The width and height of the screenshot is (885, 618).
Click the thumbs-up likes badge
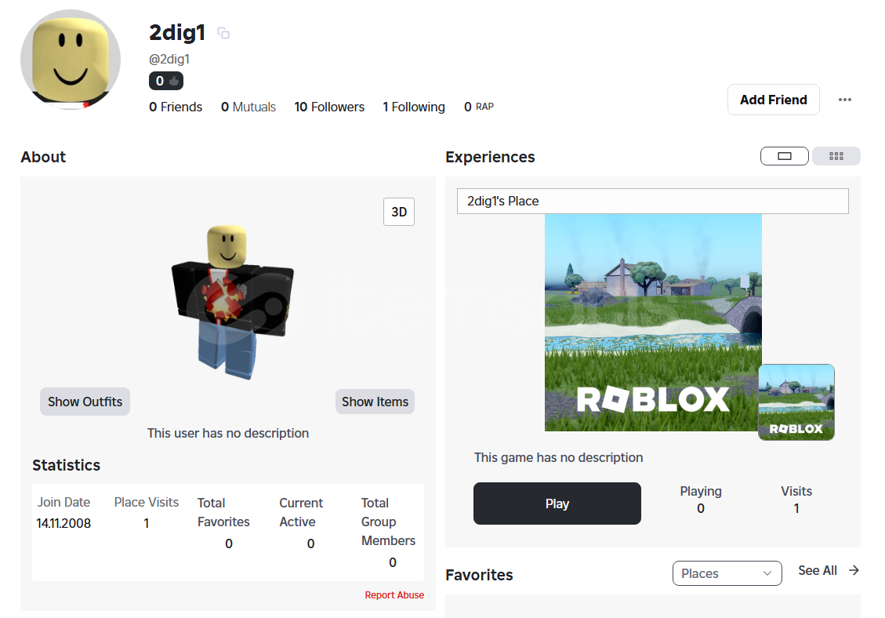166,81
